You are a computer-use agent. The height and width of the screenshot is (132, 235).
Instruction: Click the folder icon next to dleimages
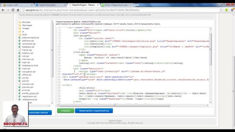point(19,25)
